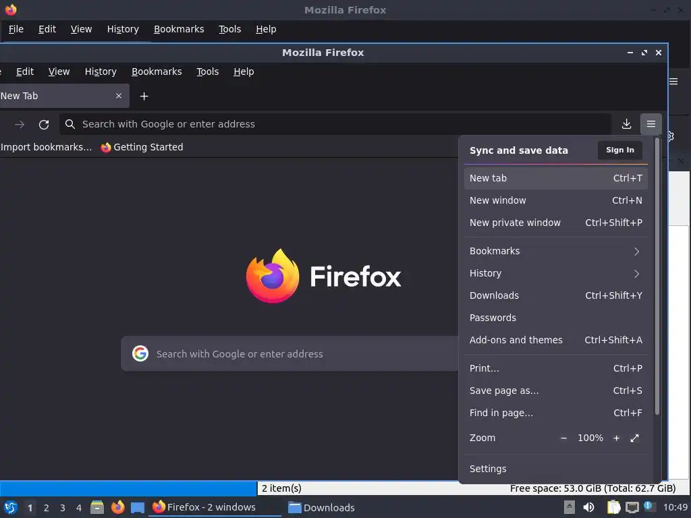
Task: Open a new tab with the plus icon
Action: pyautogui.click(x=144, y=96)
